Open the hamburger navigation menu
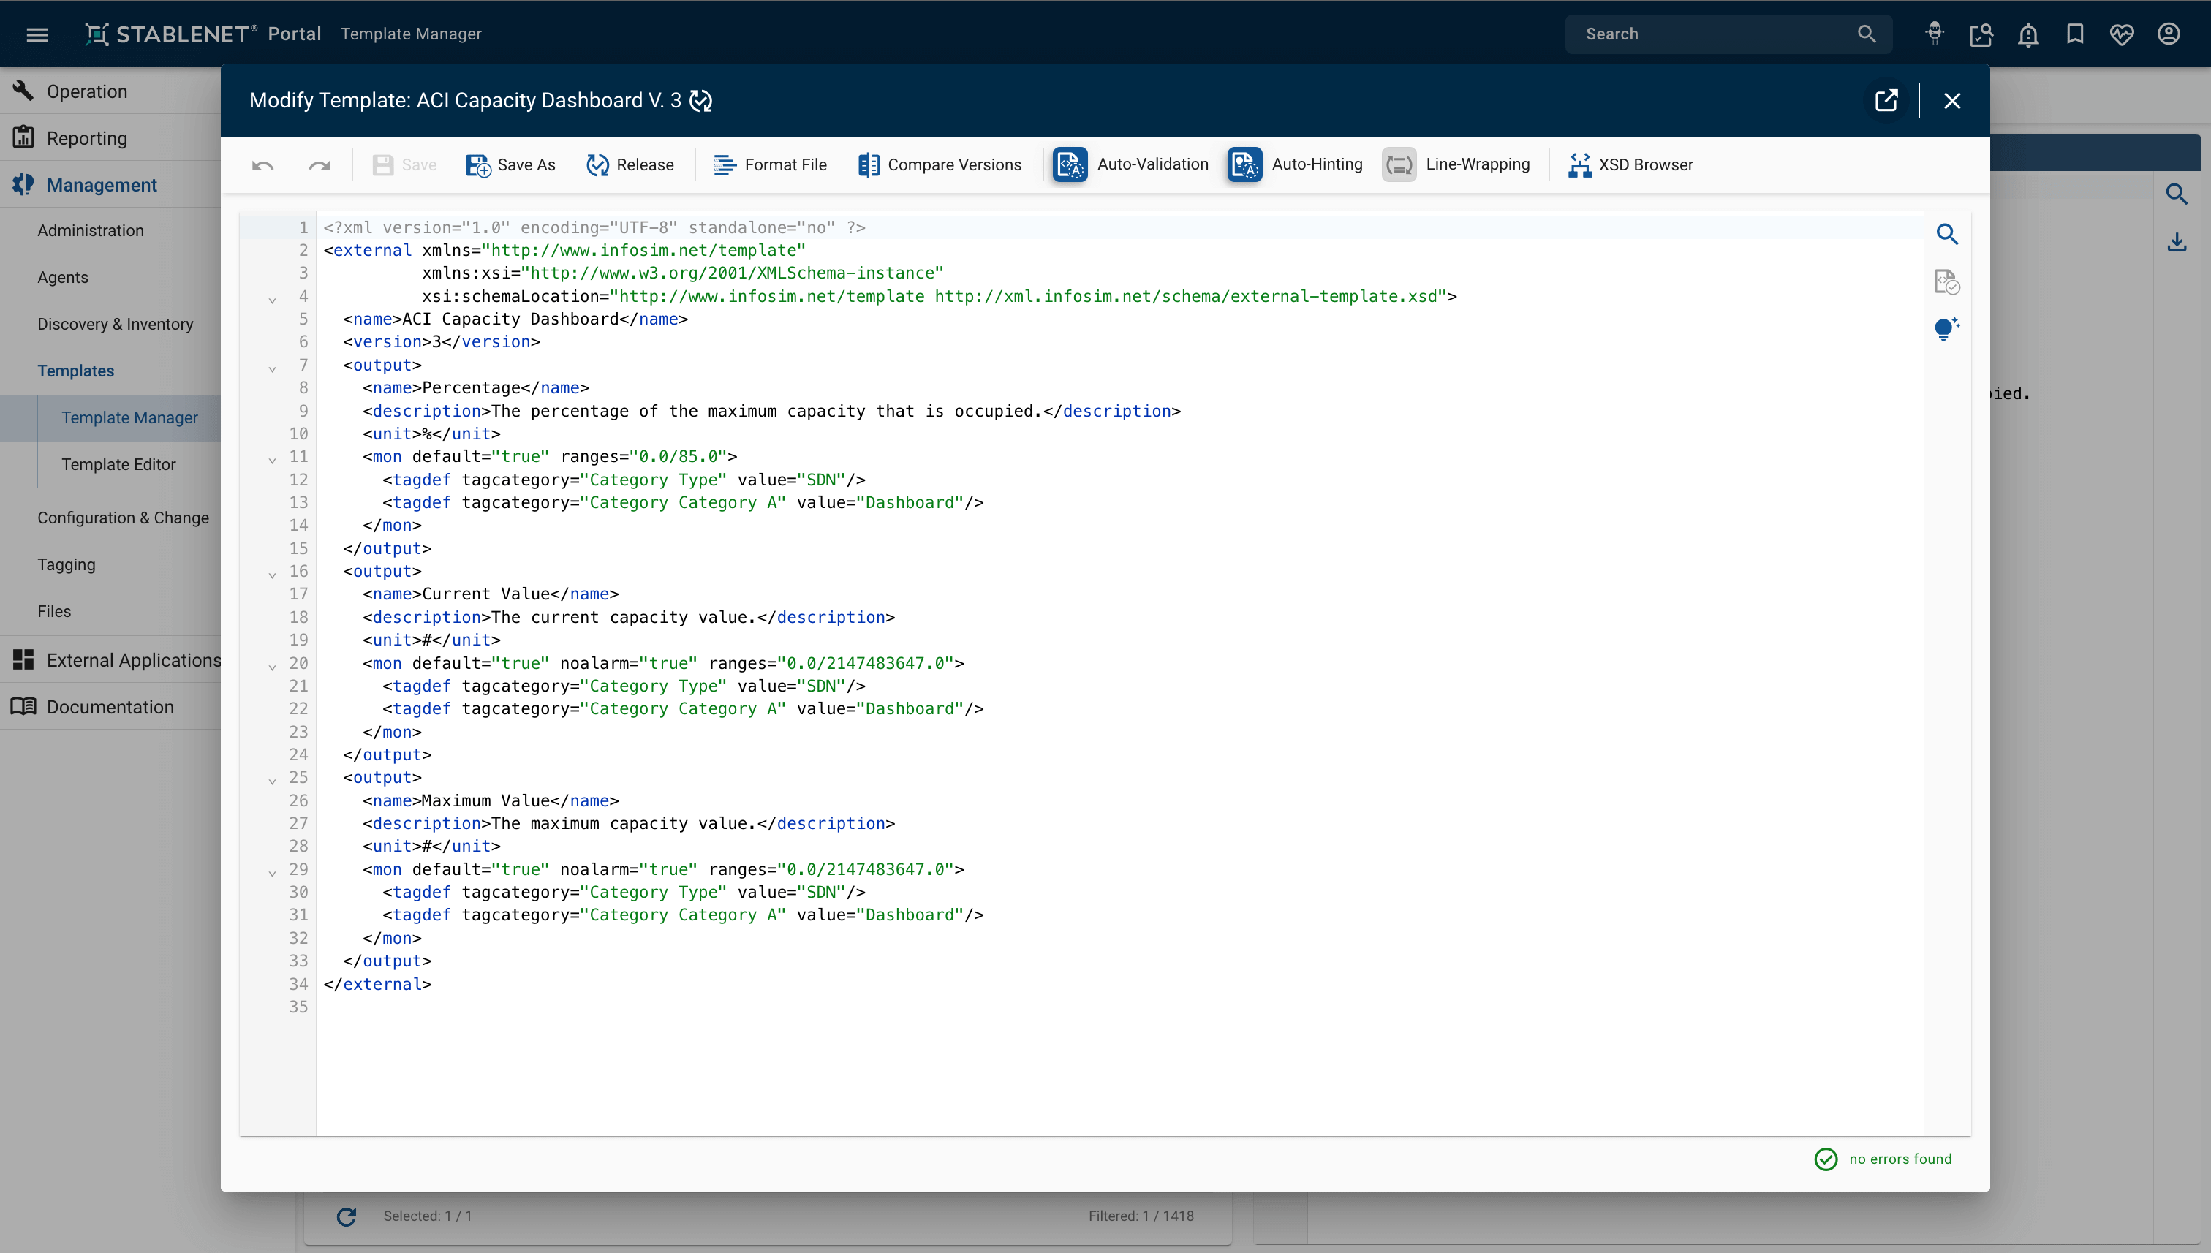The width and height of the screenshot is (2211, 1253). coord(37,34)
